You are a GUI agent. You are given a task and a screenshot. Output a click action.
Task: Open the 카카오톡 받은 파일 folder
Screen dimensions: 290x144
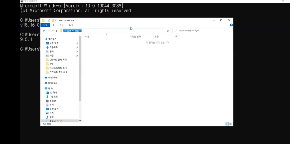click(58, 72)
